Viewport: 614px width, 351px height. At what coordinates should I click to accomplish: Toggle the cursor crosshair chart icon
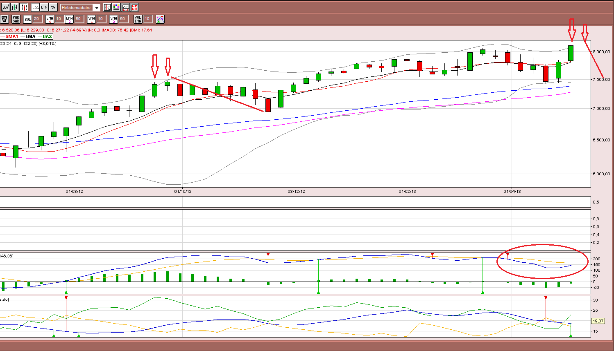pyautogui.click(x=107, y=7)
